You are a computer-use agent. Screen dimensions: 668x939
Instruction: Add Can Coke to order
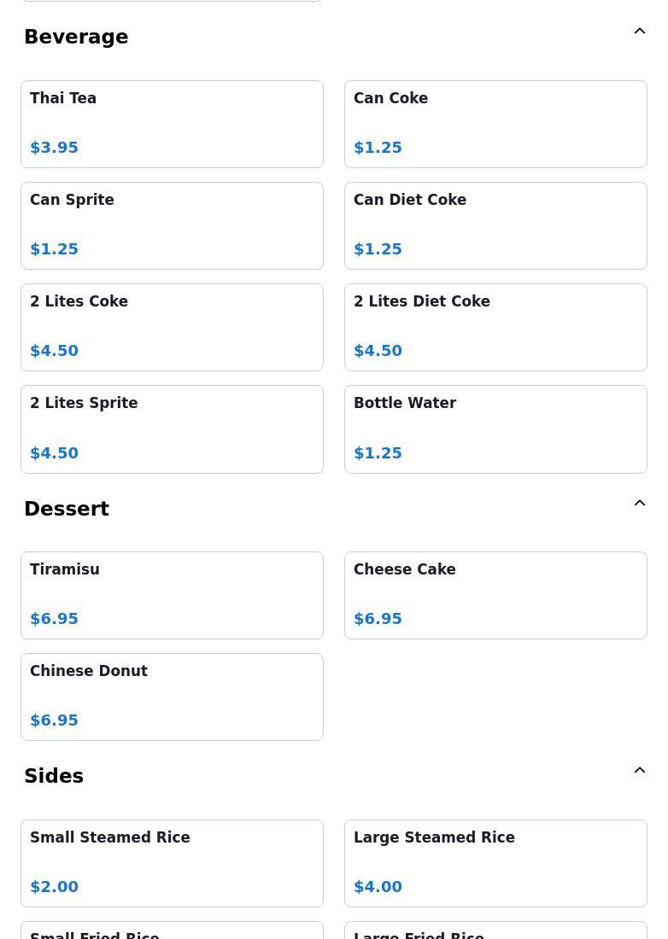495,124
